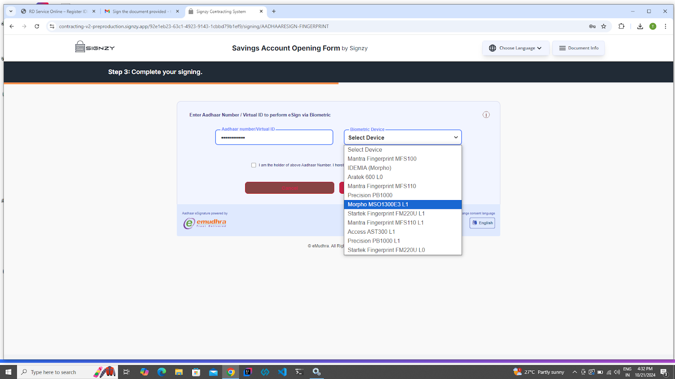
Task: Open File Explorer from the taskbar
Action: coord(179,372)
